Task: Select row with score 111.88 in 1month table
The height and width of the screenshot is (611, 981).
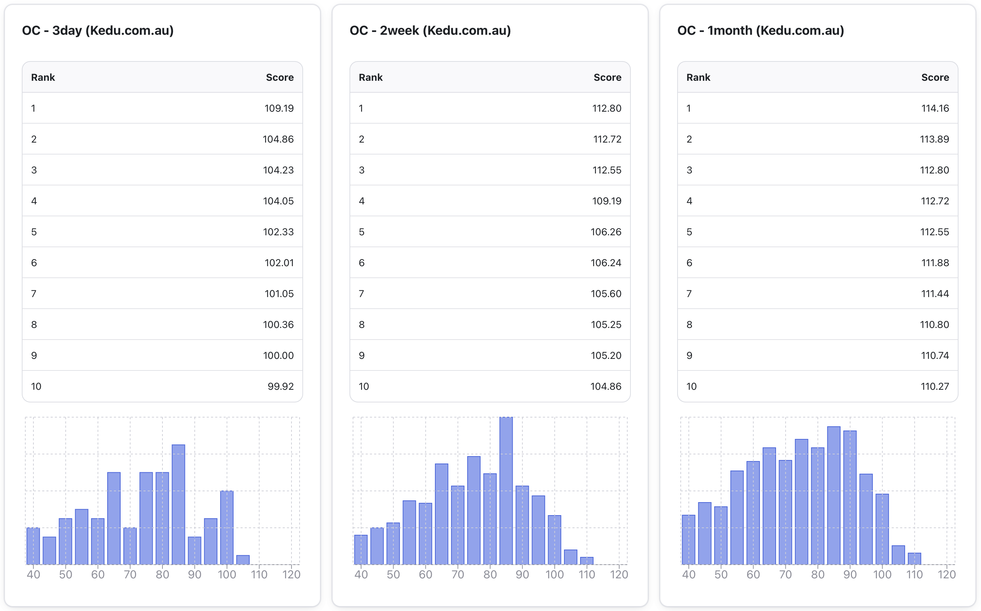Action: coord(817,263)
